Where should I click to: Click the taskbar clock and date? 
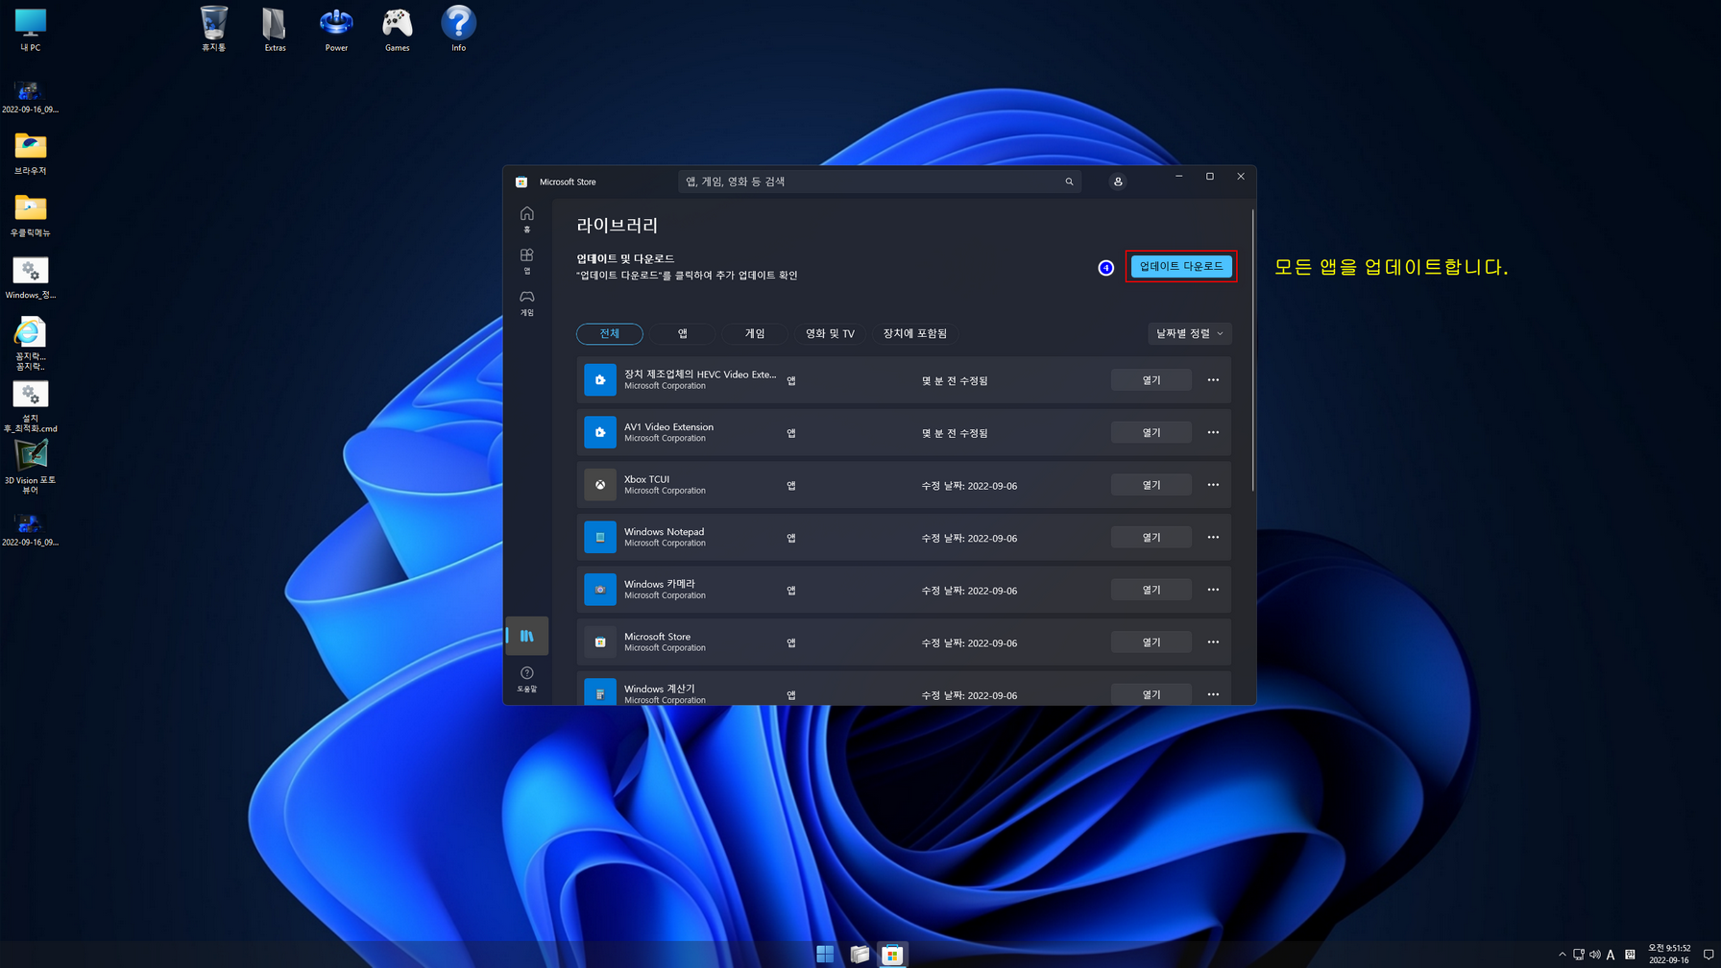pos(1669,954)
